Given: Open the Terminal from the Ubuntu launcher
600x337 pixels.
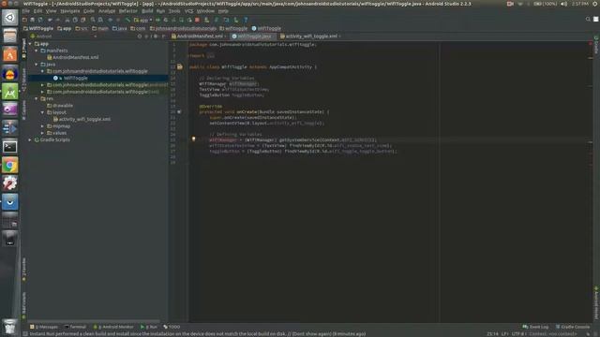Looking at the screenshot, I should tap(10, 147).
